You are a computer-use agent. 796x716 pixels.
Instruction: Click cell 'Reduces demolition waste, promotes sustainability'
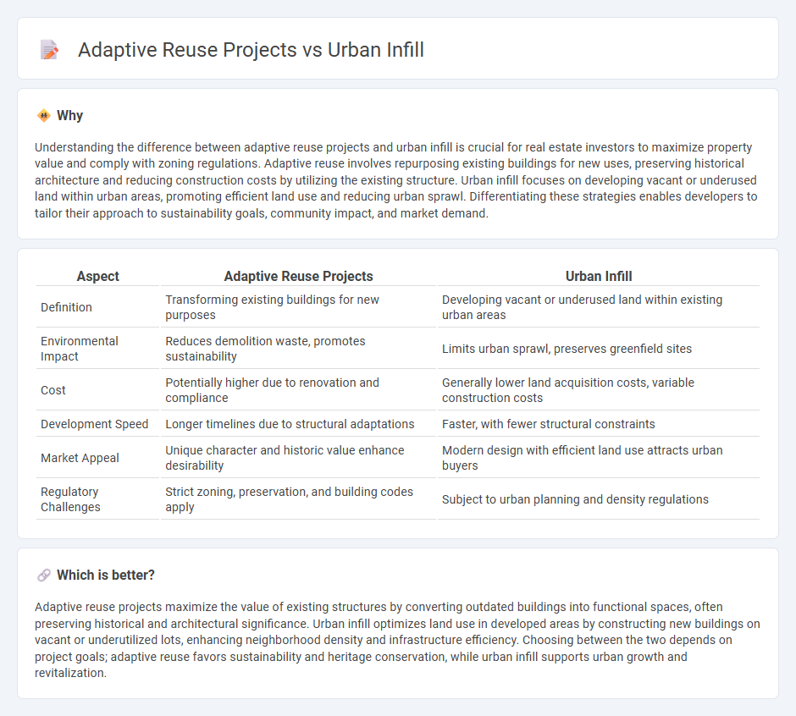pos(298,349)
